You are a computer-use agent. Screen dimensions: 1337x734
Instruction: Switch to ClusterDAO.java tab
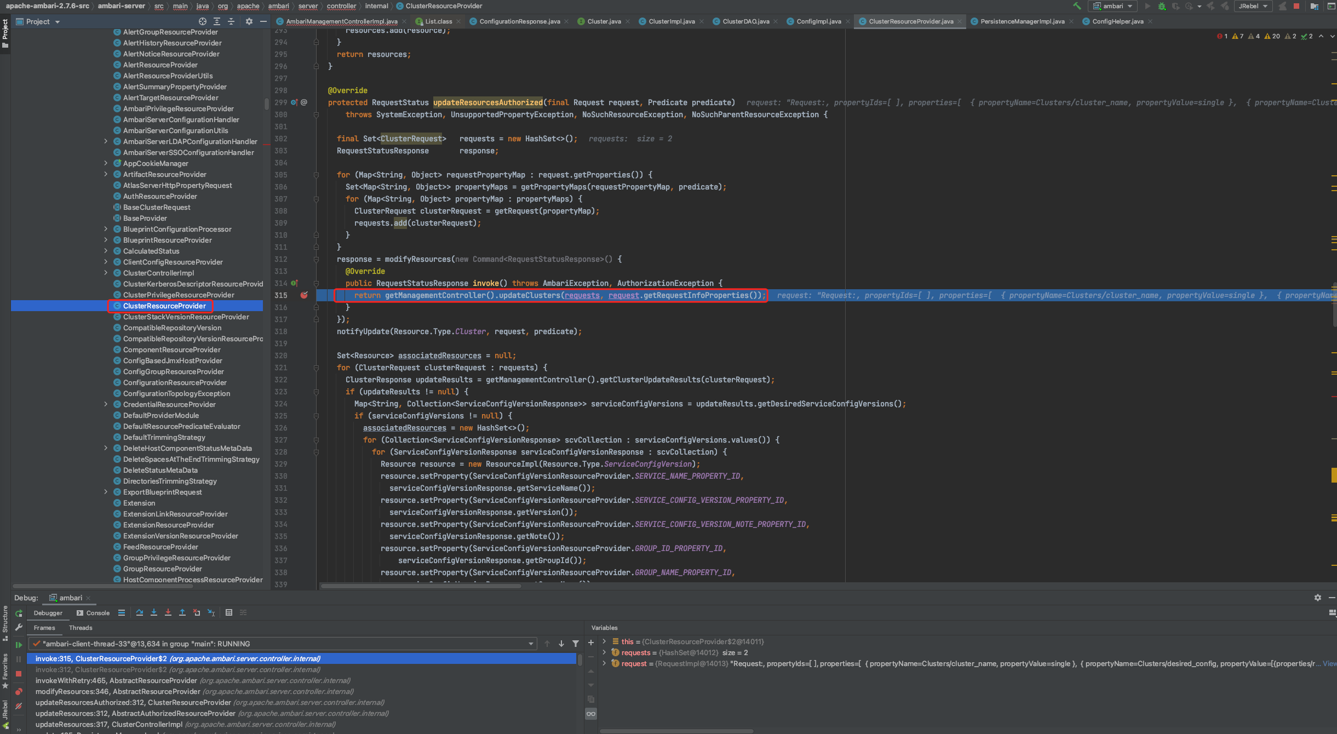pyautogui.click(x=745, y=21)
